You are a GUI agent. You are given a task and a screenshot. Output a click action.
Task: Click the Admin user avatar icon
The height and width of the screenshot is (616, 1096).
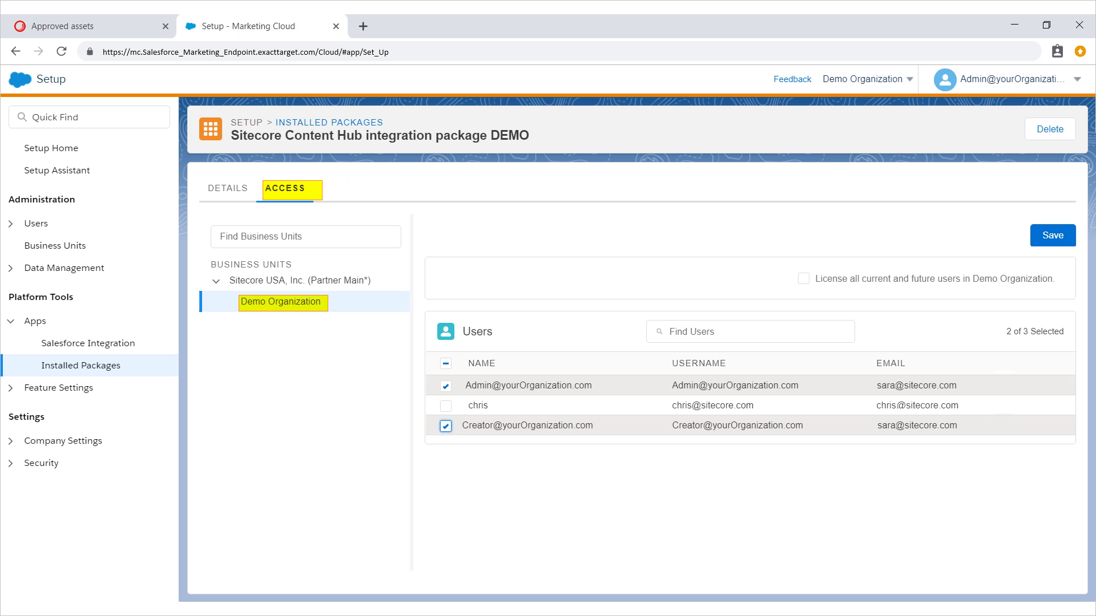[x=945, y=79]
